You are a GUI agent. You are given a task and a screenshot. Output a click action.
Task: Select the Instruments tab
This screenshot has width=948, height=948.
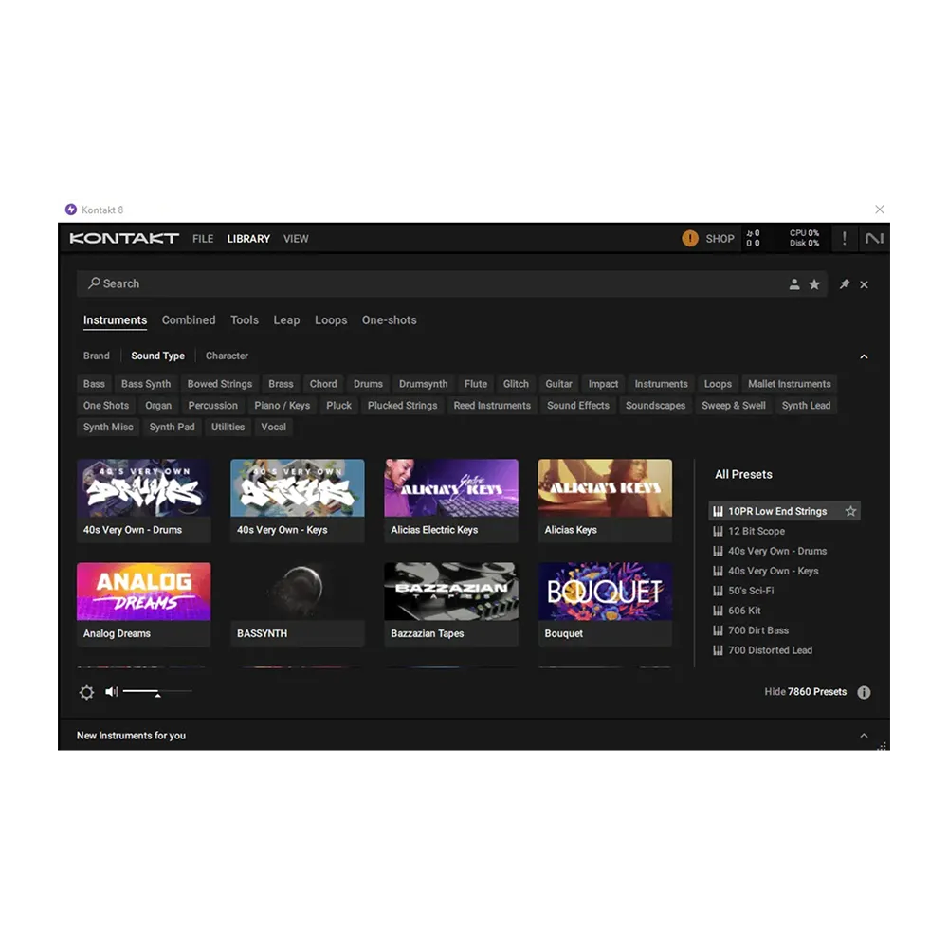pos(115,319)
